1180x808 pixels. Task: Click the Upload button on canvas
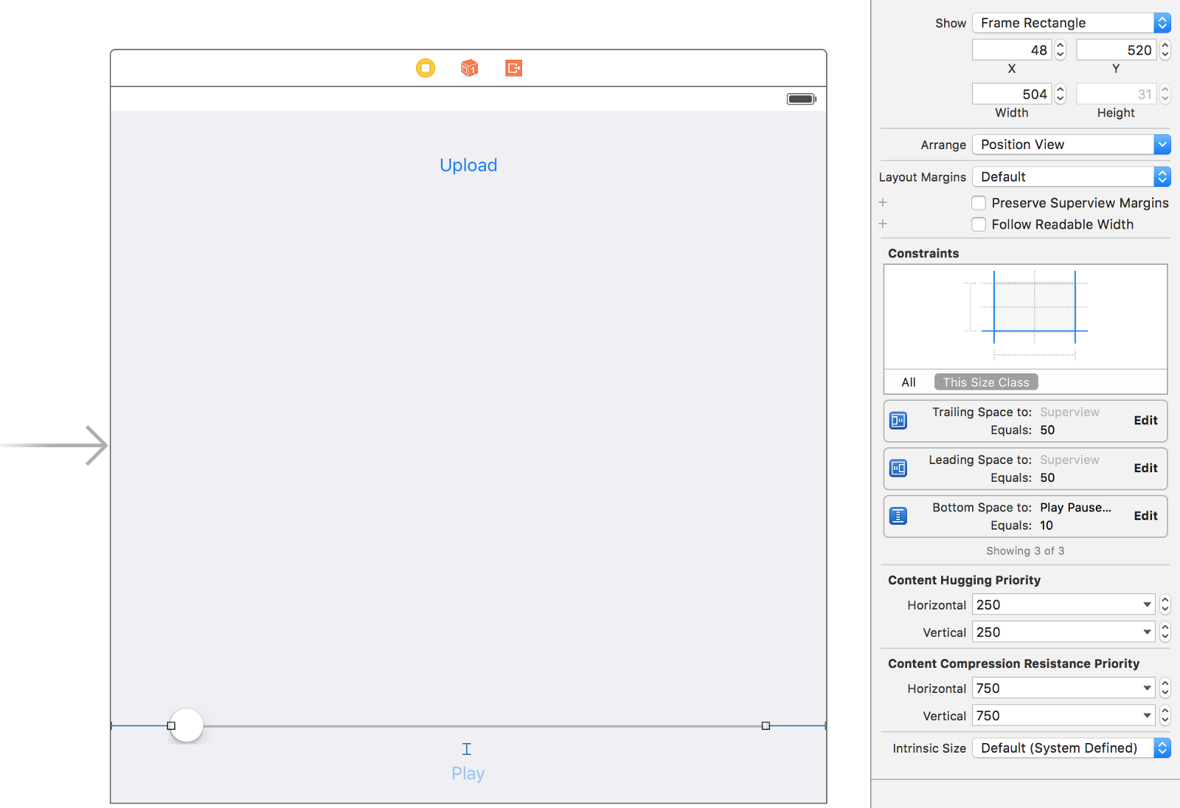pyautogui.click(x=468, y=165)
